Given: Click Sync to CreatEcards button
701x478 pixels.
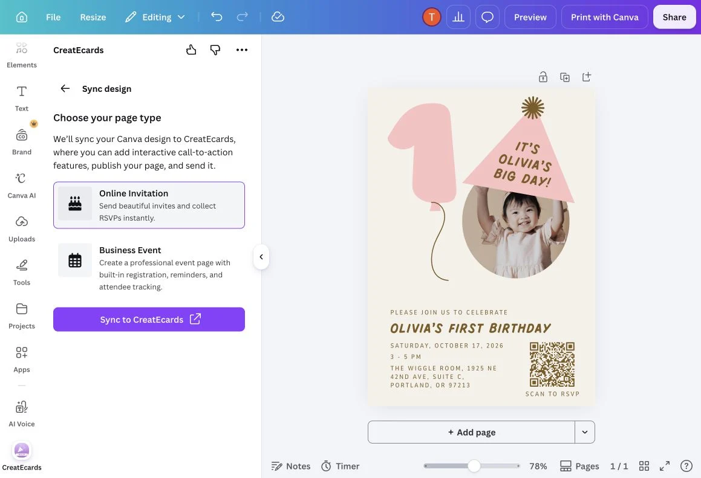Looking at the screenshot, I should [x=149, y=320].
